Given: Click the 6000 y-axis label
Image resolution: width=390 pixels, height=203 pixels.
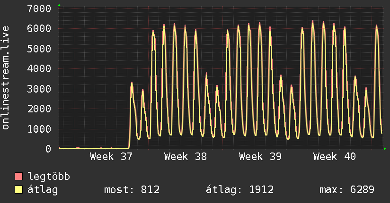Looking at the screenshot, I should point(39,28).
